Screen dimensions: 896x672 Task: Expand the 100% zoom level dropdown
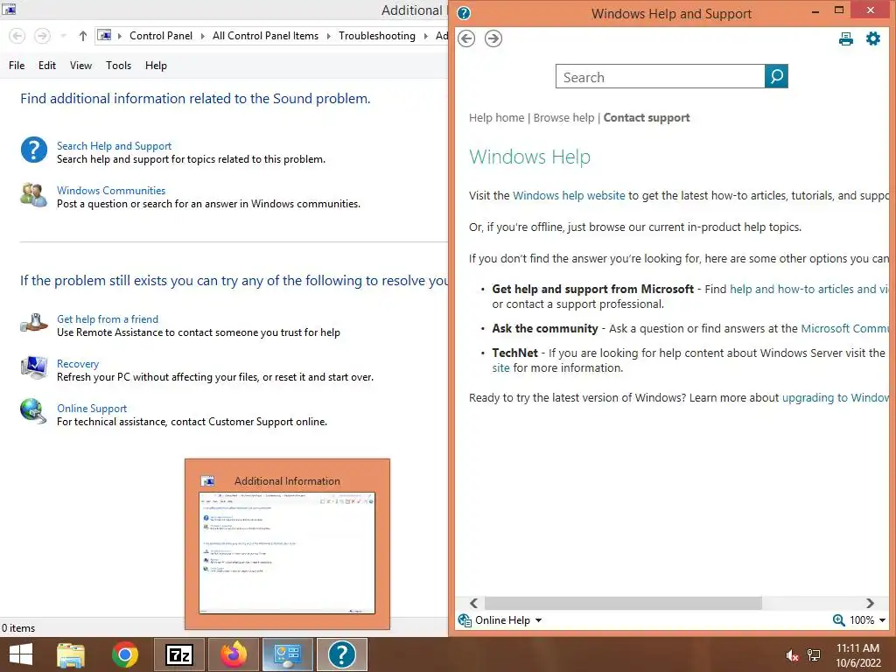(x=882, y=620)
